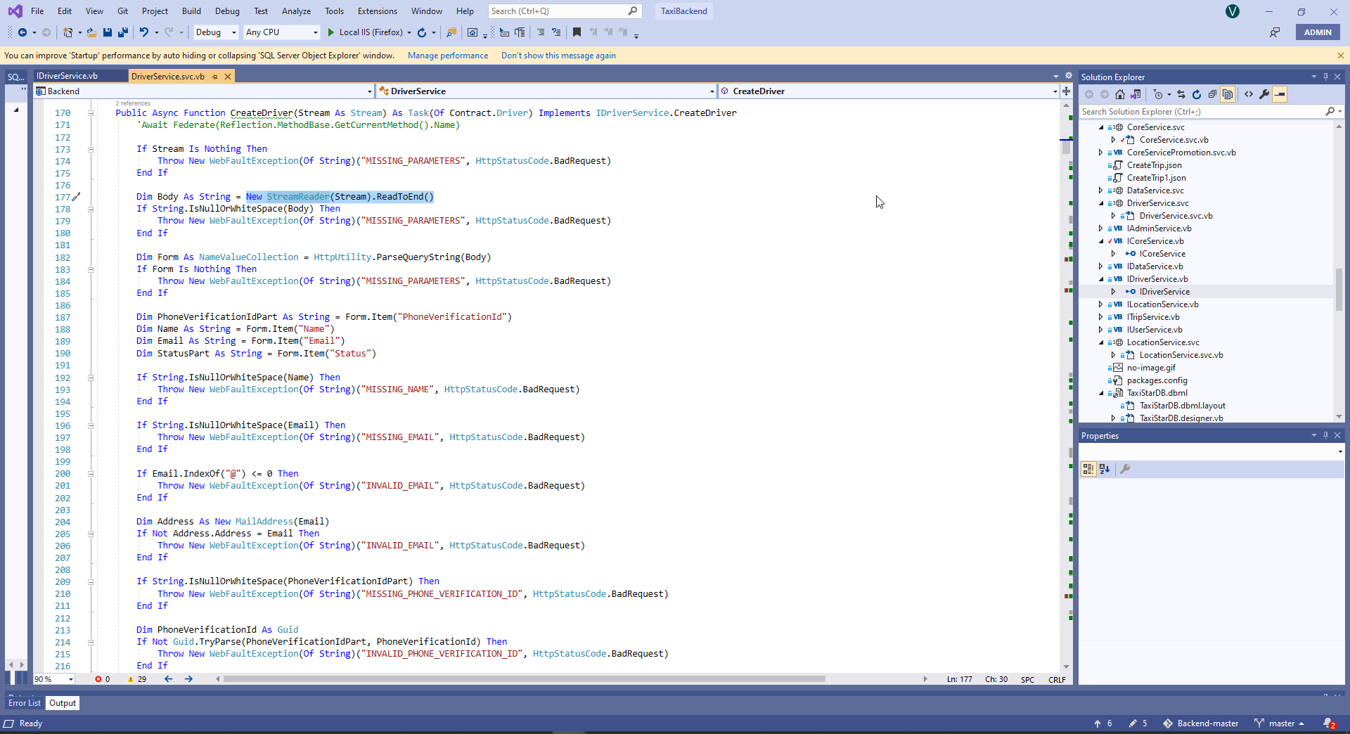Click the Save All toolbar icon
This screenshot has width=1350, height=734.
[123, 32]
